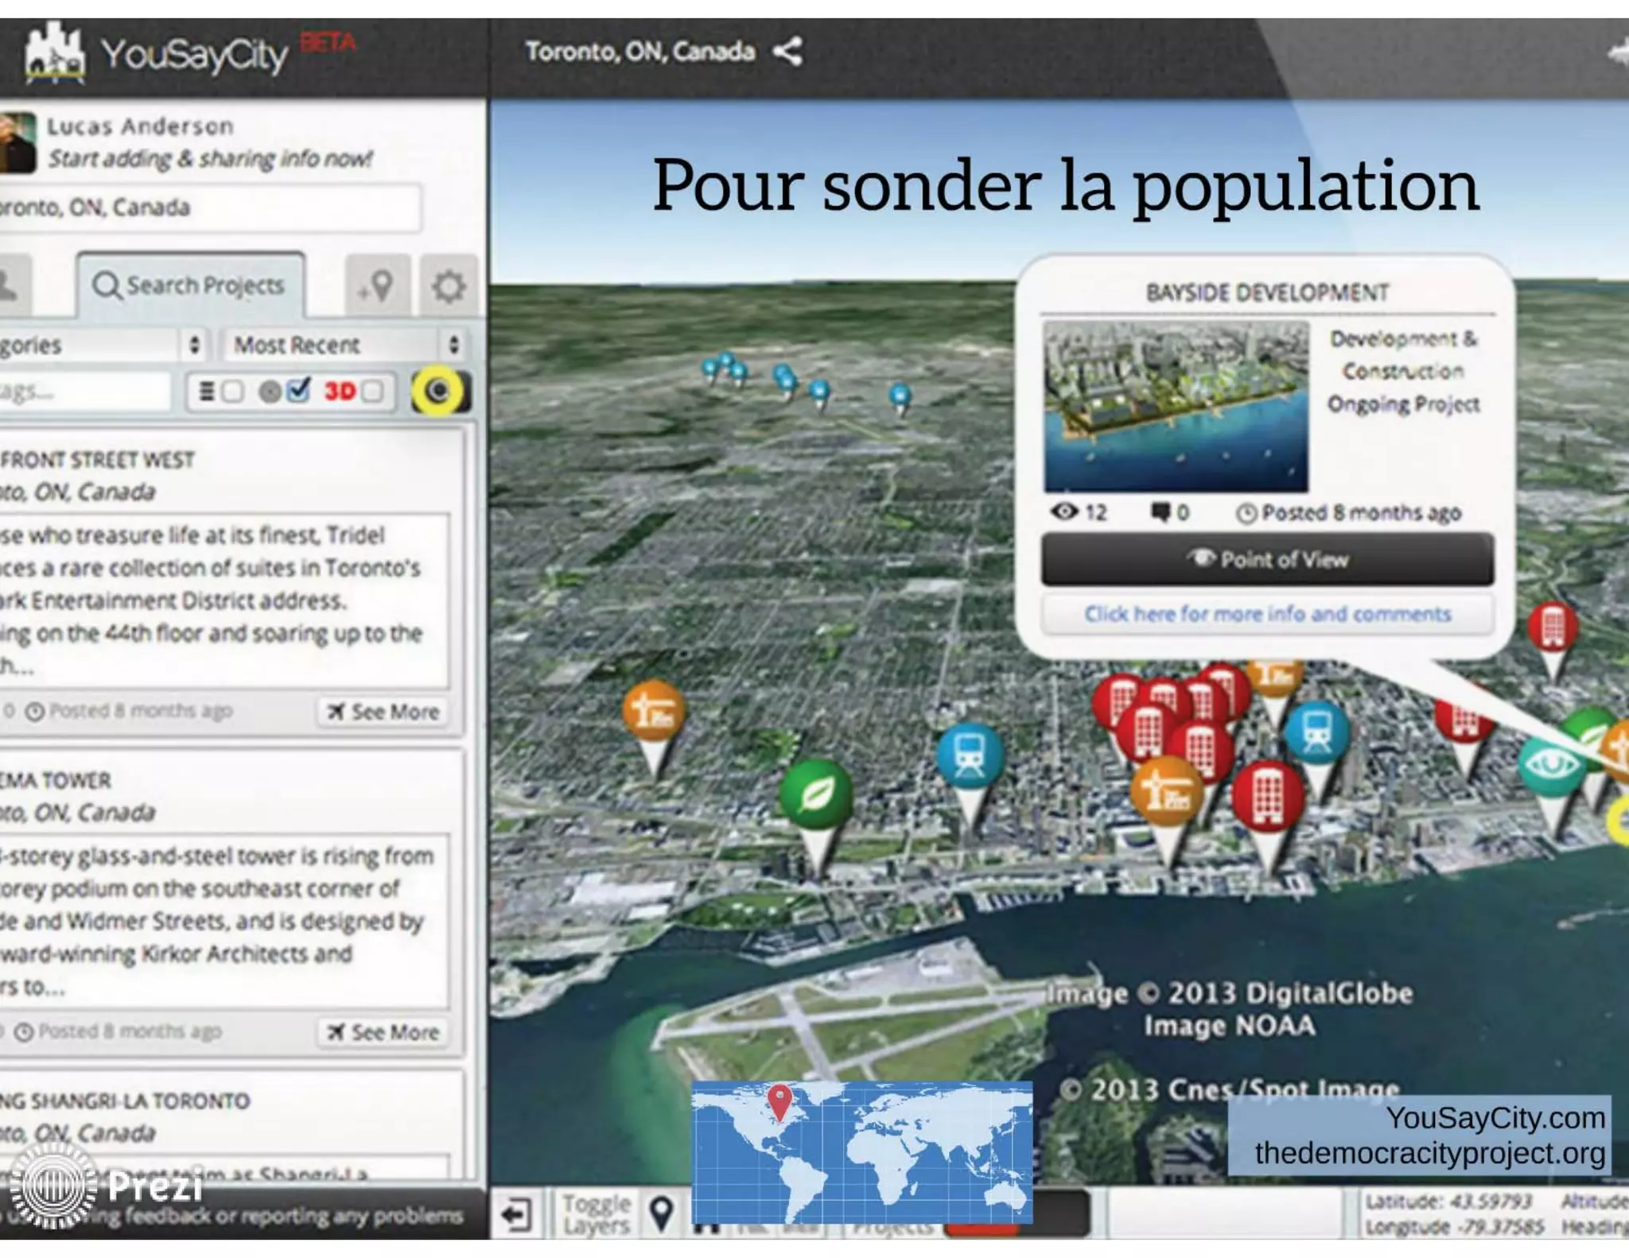Click the YouSayCity castle logo

point(53,53)
